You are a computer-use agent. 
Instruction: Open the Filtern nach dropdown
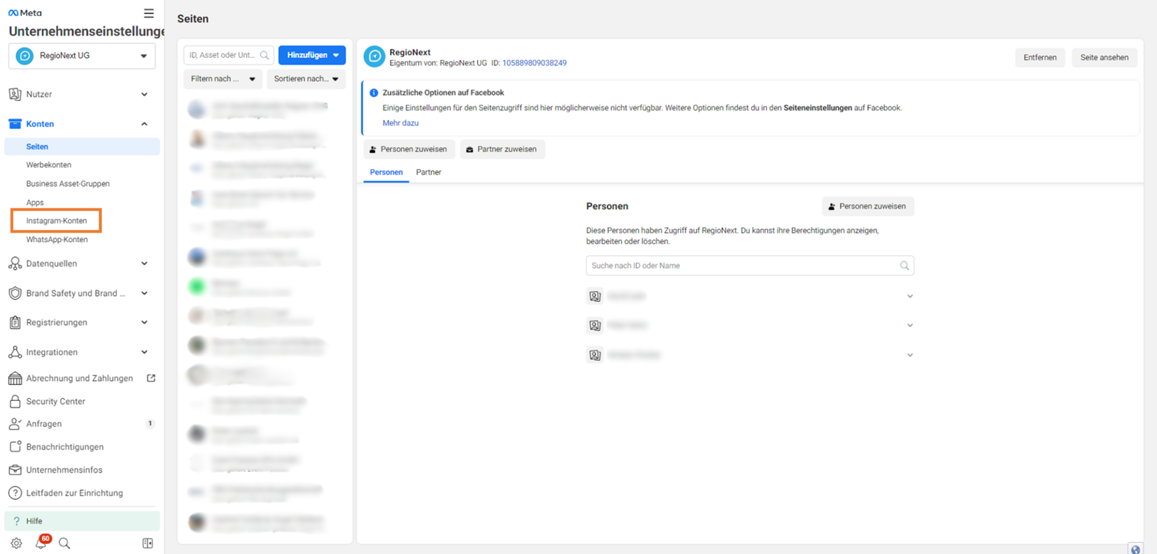(x=223, y=79)
